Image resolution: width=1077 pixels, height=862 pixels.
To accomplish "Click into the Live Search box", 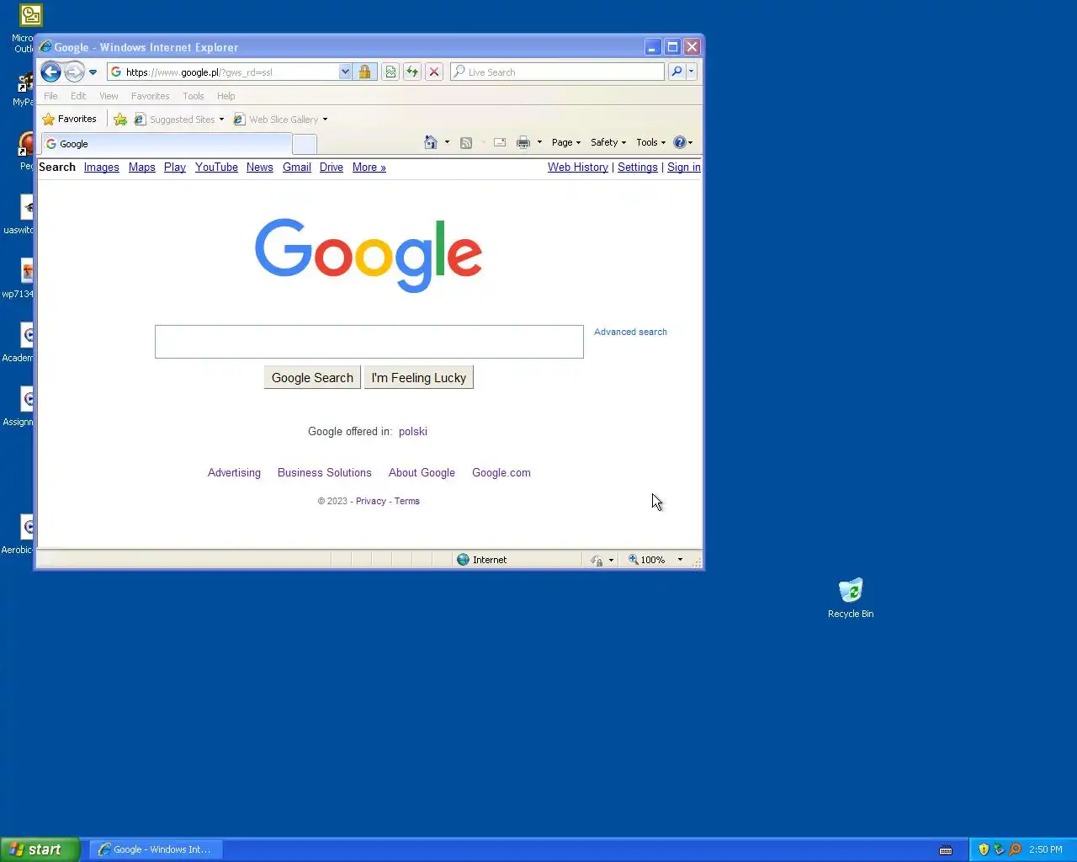I will [x=557, y=72].
